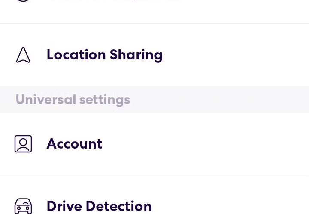Select the Account profile icon
Image resolution: width=309 pixels, height=214 pixels.
pyautogui.click(x=23, y=144)
